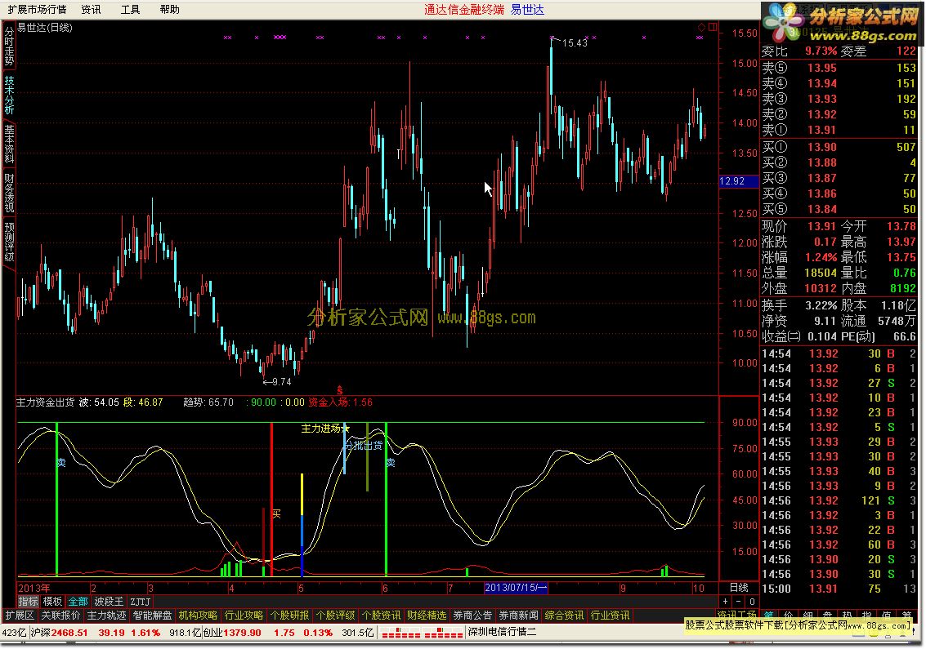926x649 pixels.
Task: Click the plus zoom button above the info tabs
Action: click(x=726, y=601)
